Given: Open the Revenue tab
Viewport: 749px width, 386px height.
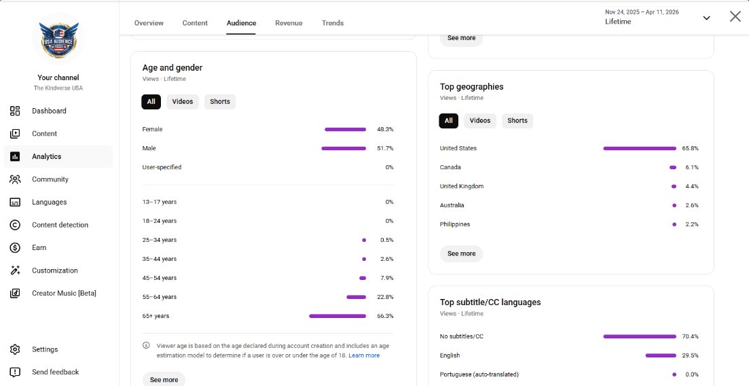Looking at the screenshot, I should [x=289, y=23].
